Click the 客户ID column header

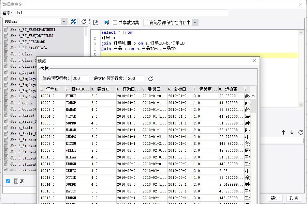78,89
